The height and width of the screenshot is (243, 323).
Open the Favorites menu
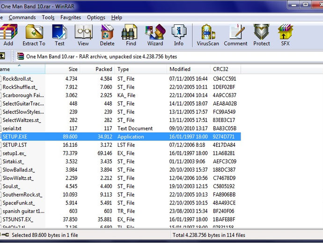(71, 17)
